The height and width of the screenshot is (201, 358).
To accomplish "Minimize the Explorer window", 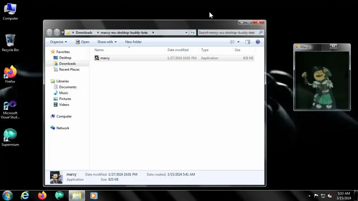I will (x=242, y=22).
